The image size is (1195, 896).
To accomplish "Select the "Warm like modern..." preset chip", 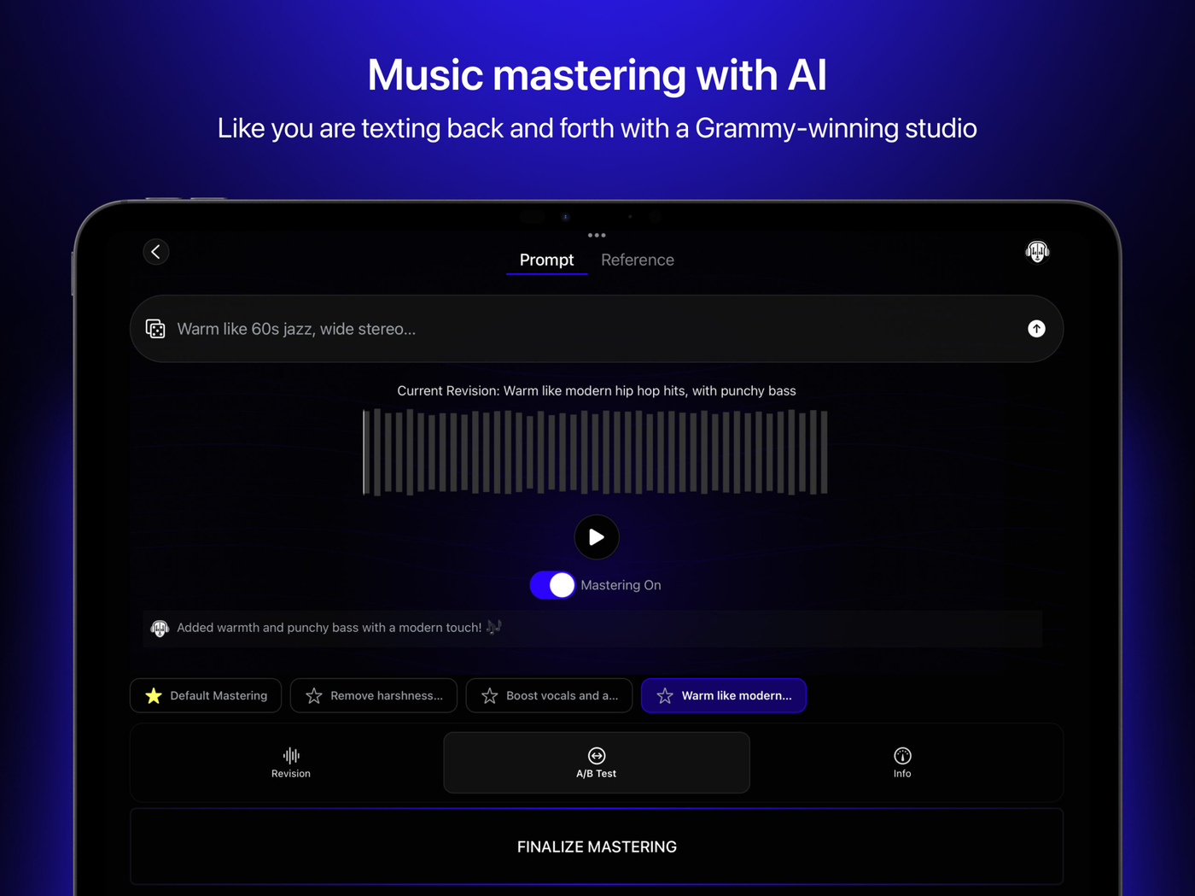I will coord(723,695).
